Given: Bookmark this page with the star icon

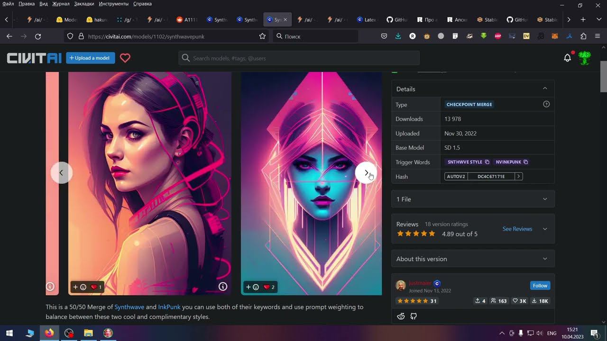Looking at the screenshot, I should pyautogui.click(x=262, y=36).
